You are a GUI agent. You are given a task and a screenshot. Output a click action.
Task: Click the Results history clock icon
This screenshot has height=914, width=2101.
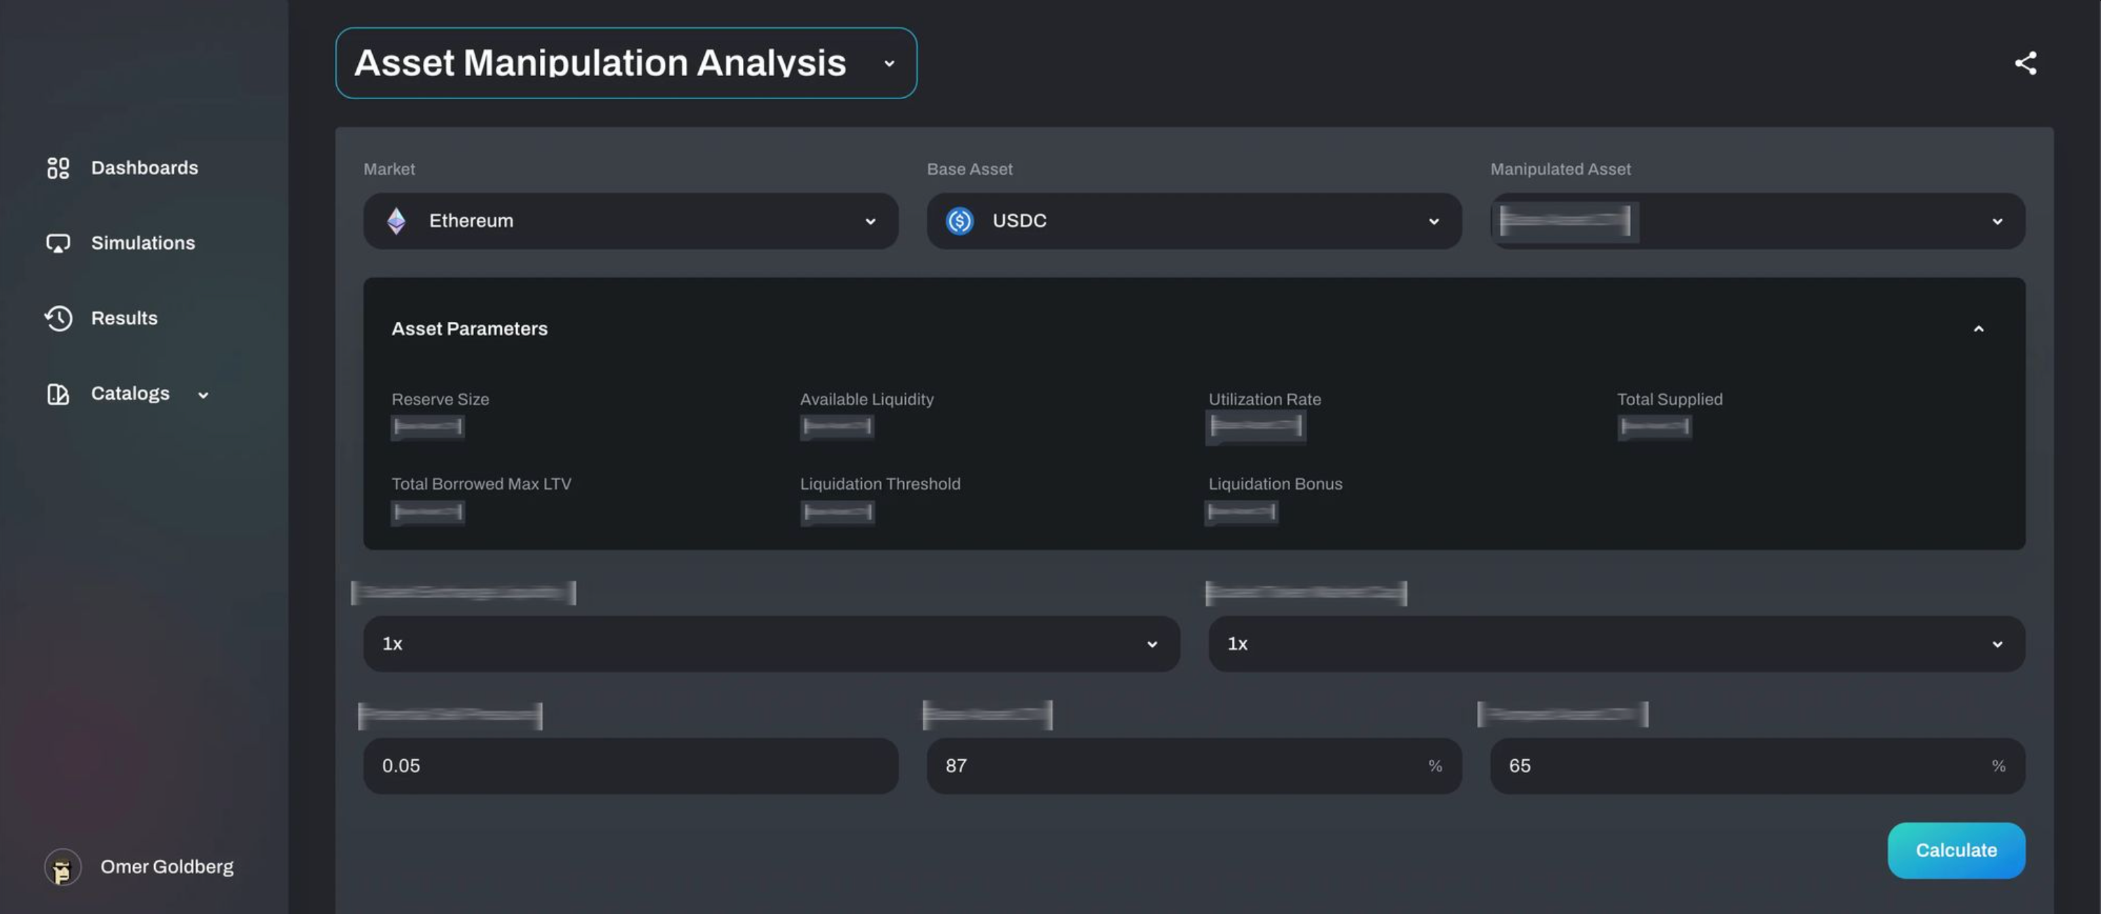click(58, 318)
